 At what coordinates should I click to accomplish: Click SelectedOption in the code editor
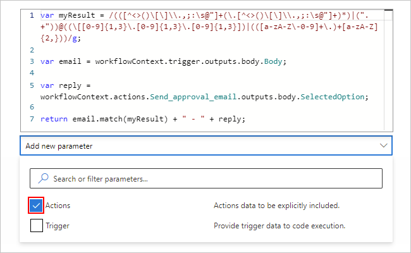click(333, 96)
